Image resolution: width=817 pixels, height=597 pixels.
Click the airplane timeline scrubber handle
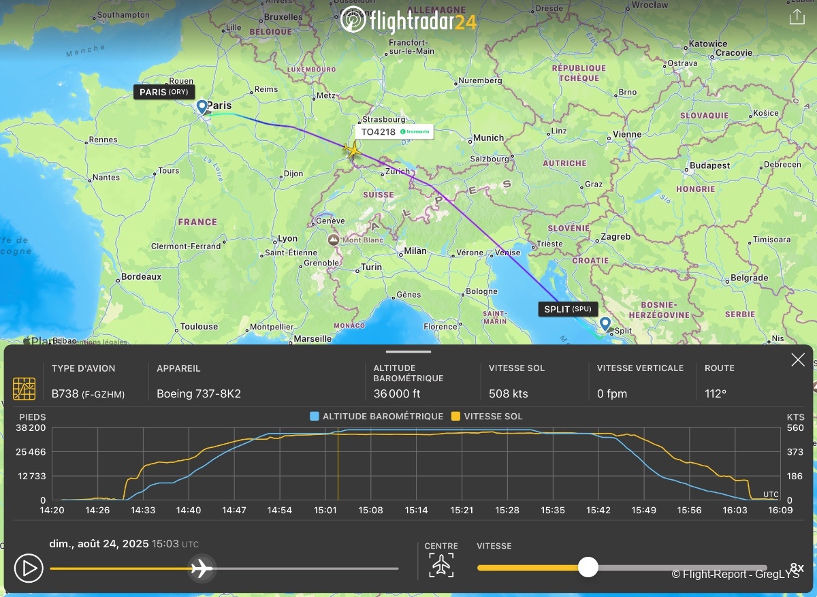(202, 568)
